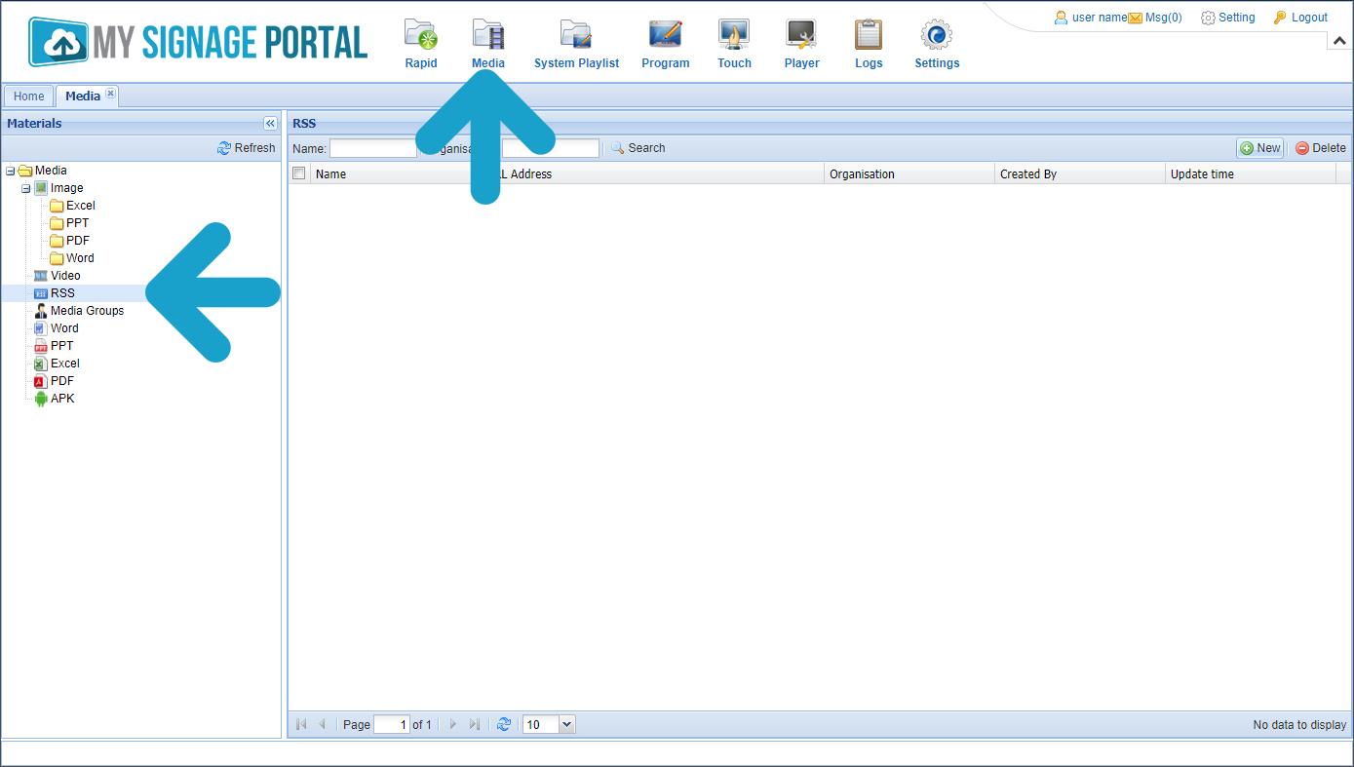Image resolution: width=1354 pixels, height=767 pixels.
Task: Click the user name link
Action: click(x=1100, y=18)
